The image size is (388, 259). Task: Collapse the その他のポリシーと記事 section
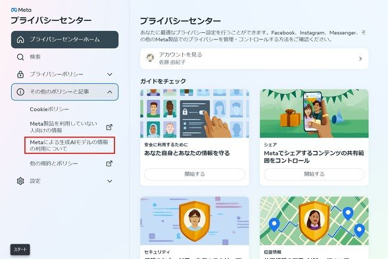[x=110, y=92]
